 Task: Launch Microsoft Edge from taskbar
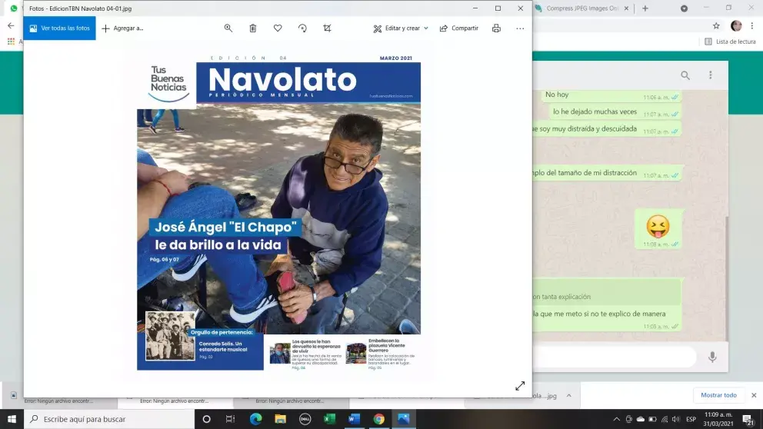pos(255,419)
